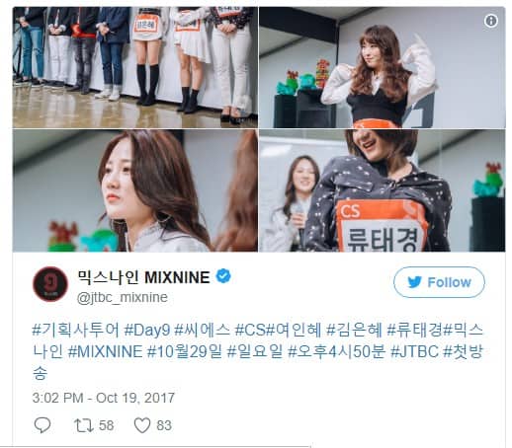Open the #Day9 hashtag
The height and width of the screenshot is (448, 512).
point(147,330)
